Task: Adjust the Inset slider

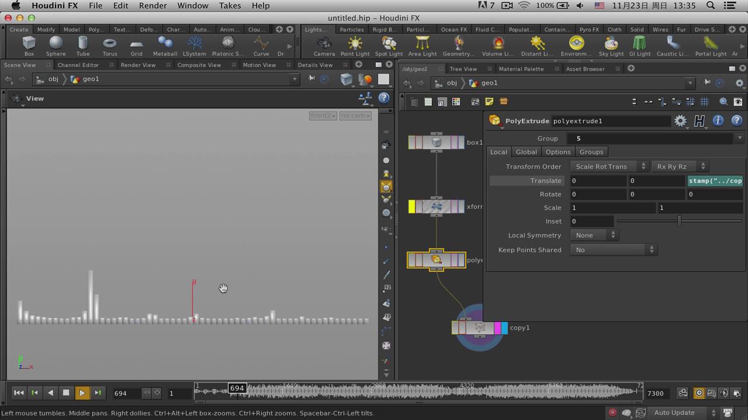Action: coord(679,221)
